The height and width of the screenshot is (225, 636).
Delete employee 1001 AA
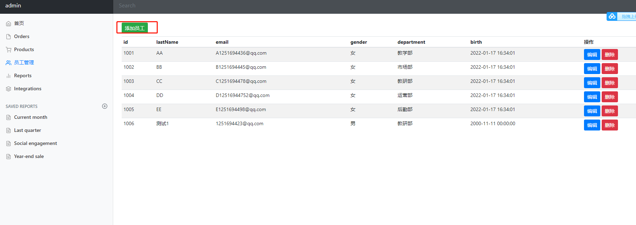pos(609,55)
